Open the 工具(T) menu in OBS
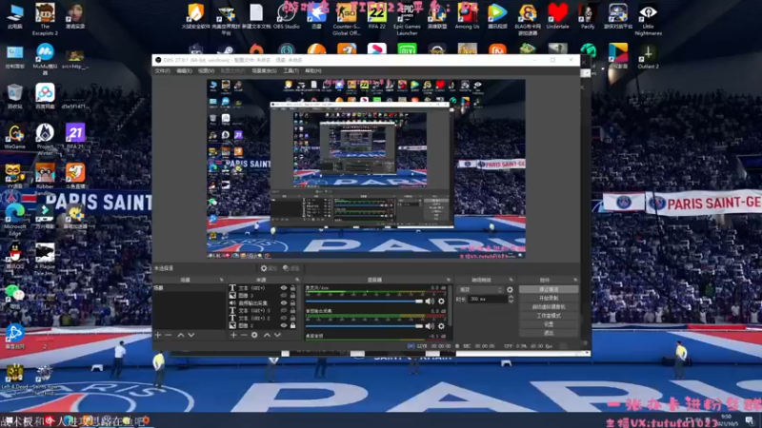The image size is (762, 428). (291, 70)
